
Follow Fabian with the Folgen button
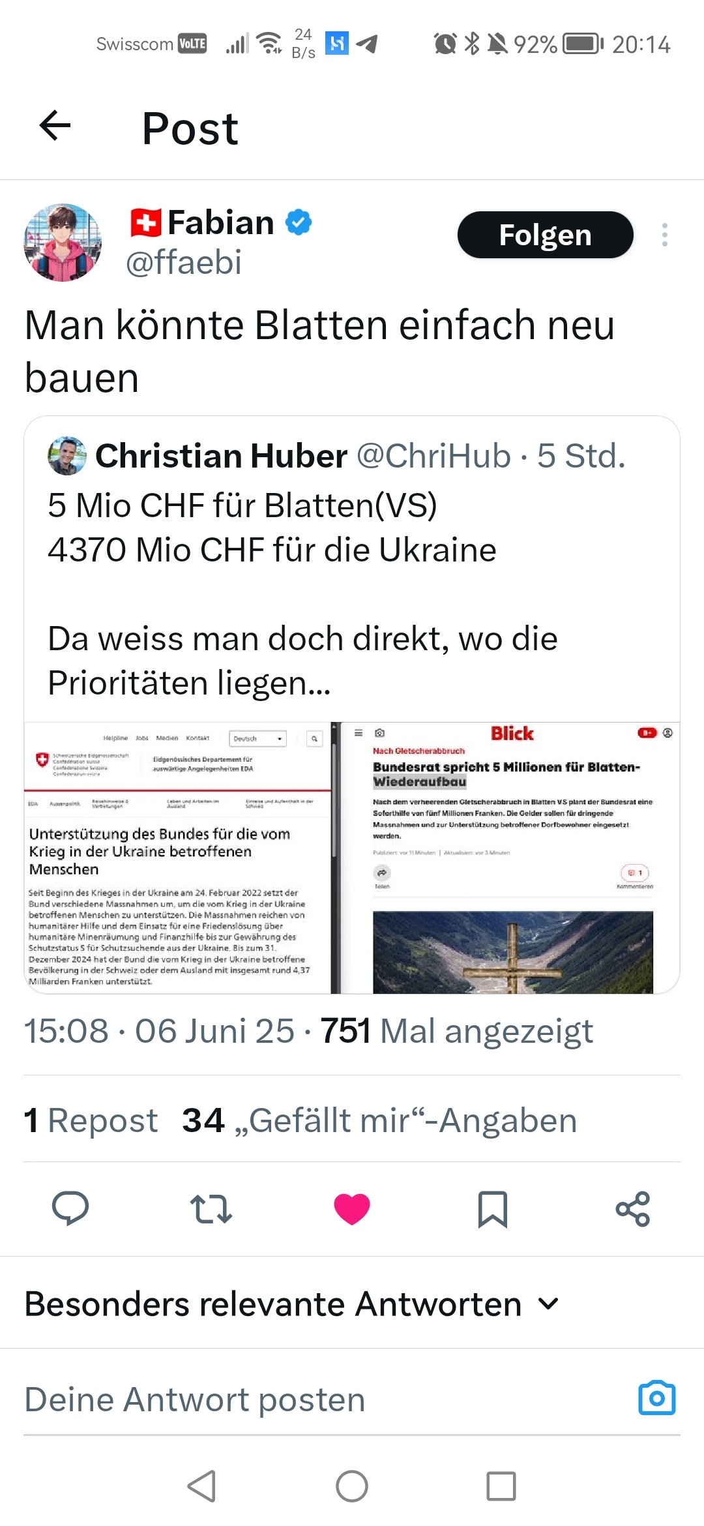[545, 235]
